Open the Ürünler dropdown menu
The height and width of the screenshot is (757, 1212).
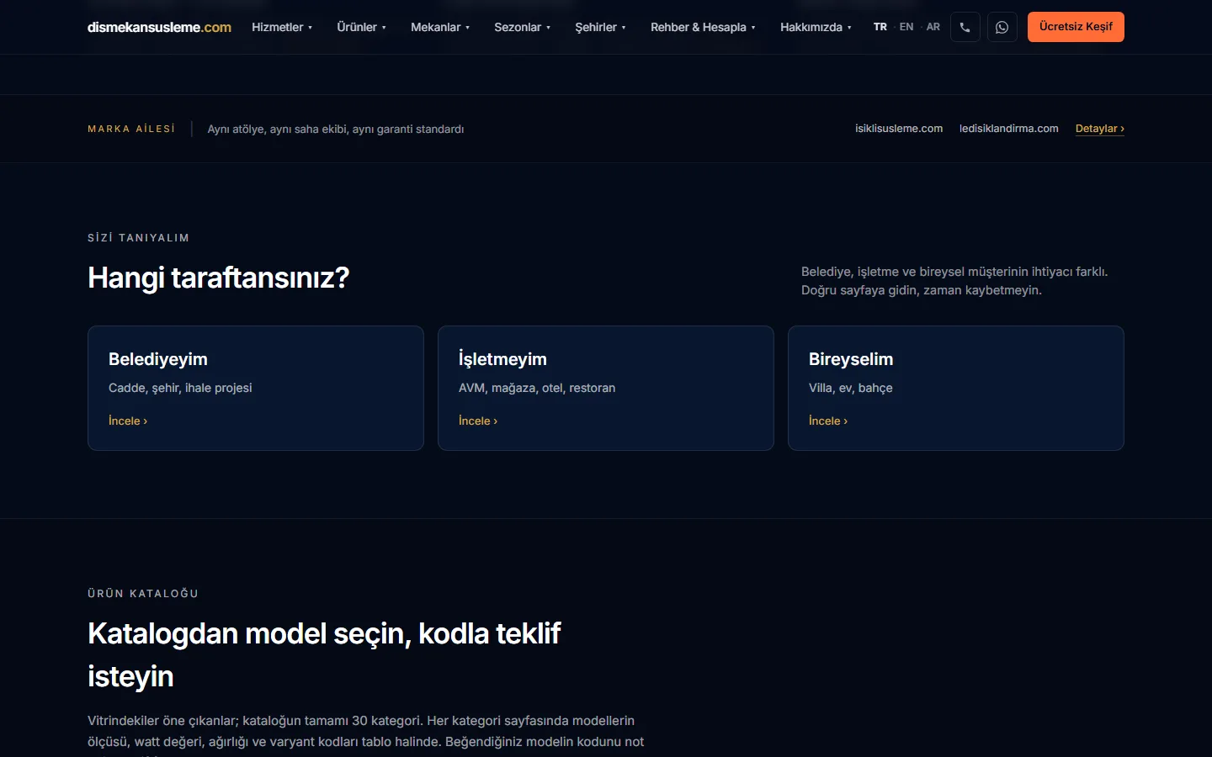click(362, 27)
